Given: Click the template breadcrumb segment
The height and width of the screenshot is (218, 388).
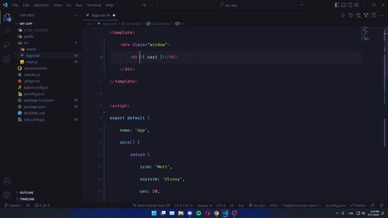Looking at the screenshot, I should pyautogui.click(x=132, y=24).
